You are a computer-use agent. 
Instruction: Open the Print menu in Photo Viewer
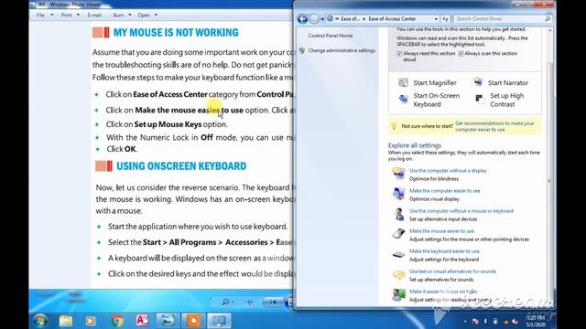(x=66, y=15)
